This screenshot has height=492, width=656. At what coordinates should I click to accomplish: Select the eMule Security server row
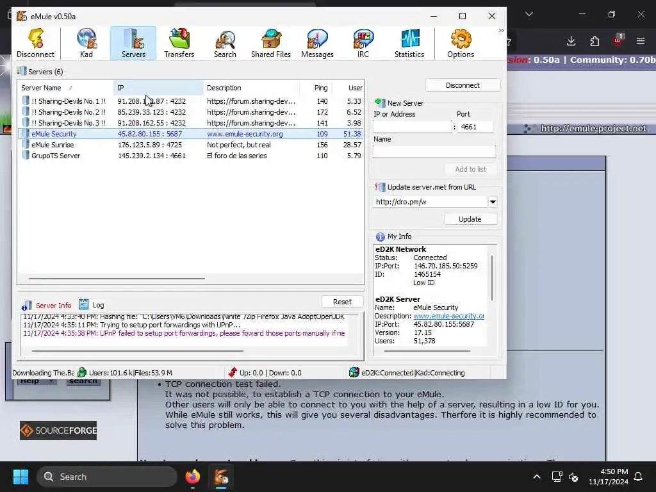[x=191, y=134]
